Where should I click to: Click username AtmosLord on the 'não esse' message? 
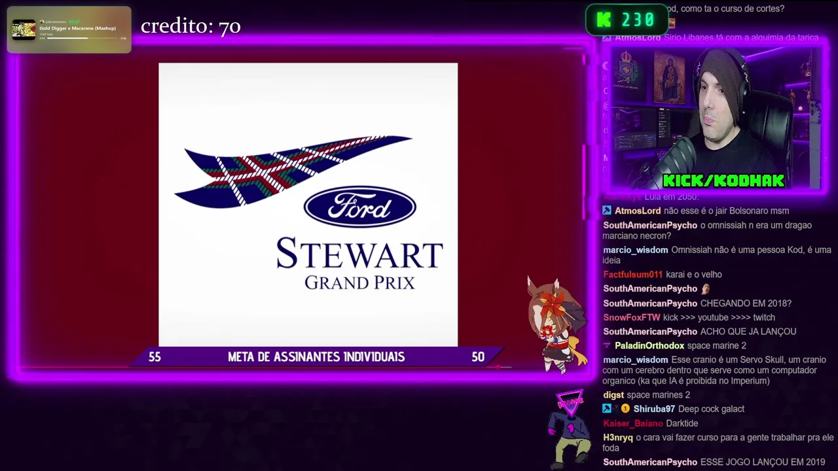click(x=638, y=211)
